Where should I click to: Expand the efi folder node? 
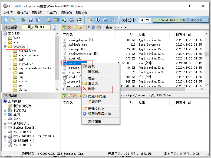(x=5, y=42)
